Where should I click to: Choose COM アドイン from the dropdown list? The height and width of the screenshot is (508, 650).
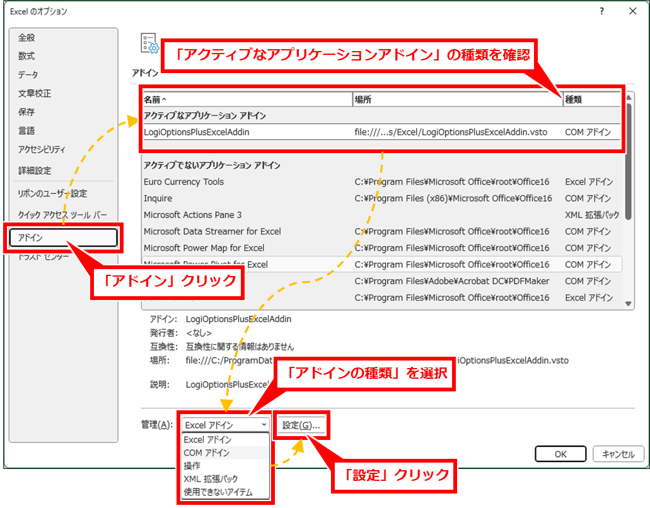coord(207,453)
